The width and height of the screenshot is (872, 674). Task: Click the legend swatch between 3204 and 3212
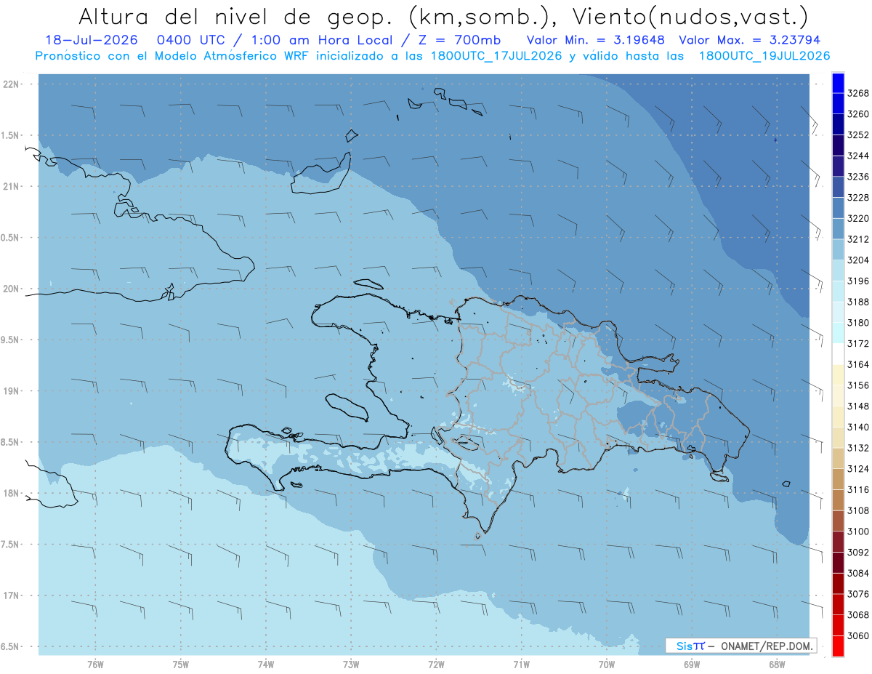(838, 250)
